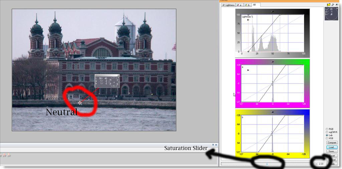
Task: Select the eyedropper tool icon in Curves panel
Action: 333,5
